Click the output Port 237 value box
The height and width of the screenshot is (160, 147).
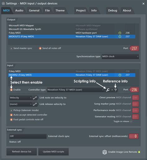point(134,48)
